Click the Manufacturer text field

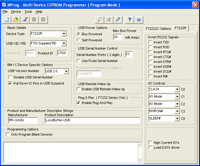coord(23,120)
